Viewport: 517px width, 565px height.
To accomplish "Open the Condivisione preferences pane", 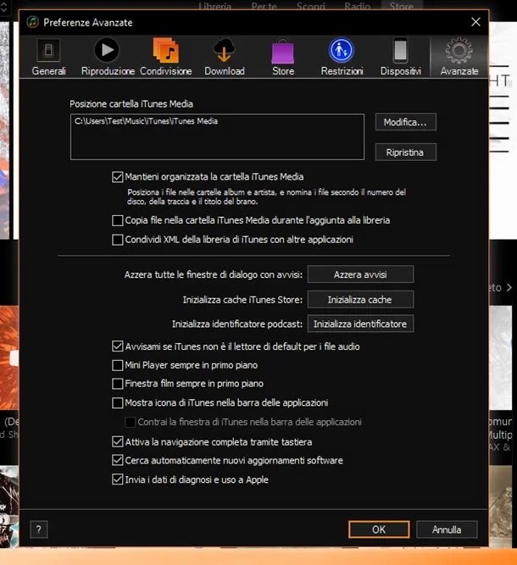I will point(166,57).
